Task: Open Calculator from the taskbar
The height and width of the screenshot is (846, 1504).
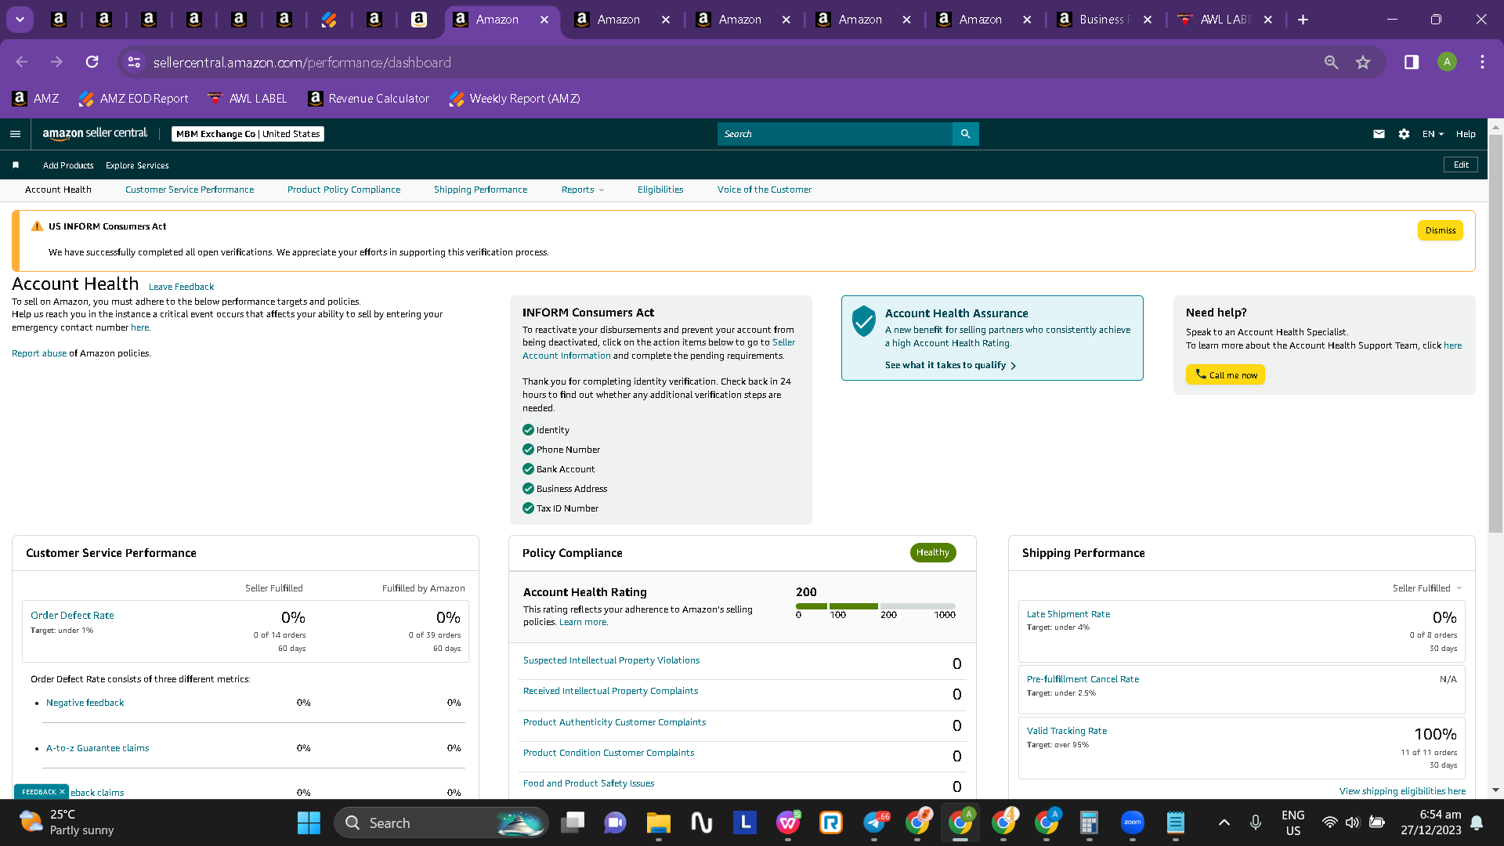Action: 1089,822
